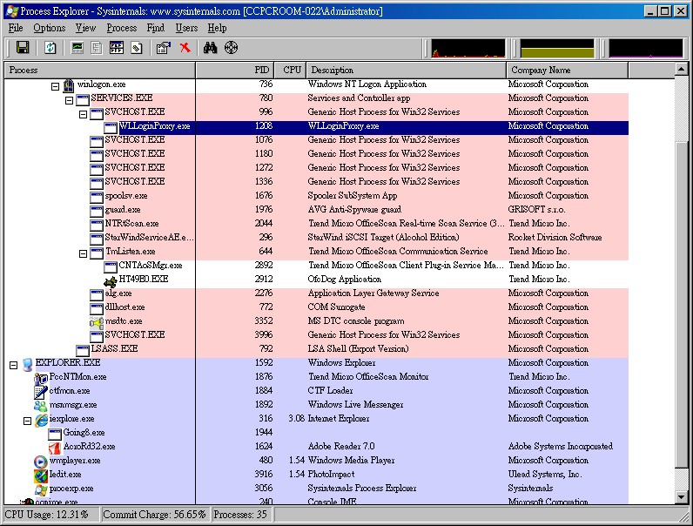Image resolution: width=693 pixels, height=526 pixels.
Task: Open the File menu
Action: coord(16,28)
